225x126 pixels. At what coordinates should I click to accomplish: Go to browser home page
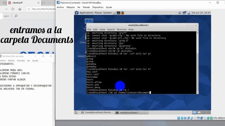click(x=20, y=9)
